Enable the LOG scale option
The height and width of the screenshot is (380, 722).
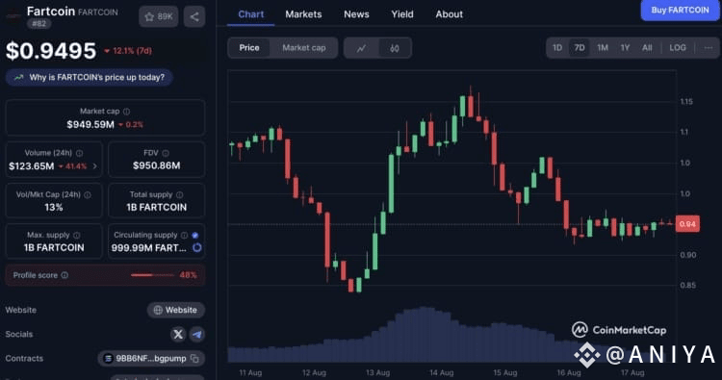[x=678, y=48]
